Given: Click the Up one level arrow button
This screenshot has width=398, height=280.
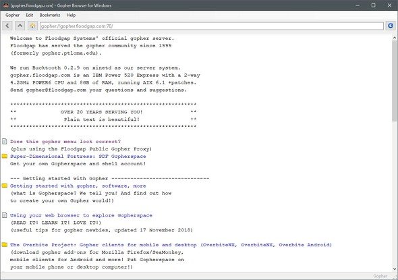Looking at the screenshot, I should click(x=20, y=26).
